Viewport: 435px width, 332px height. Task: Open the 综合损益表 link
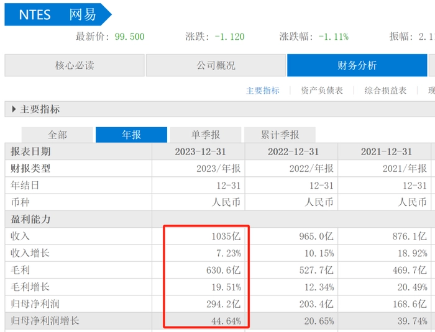(x=385, y=91)
